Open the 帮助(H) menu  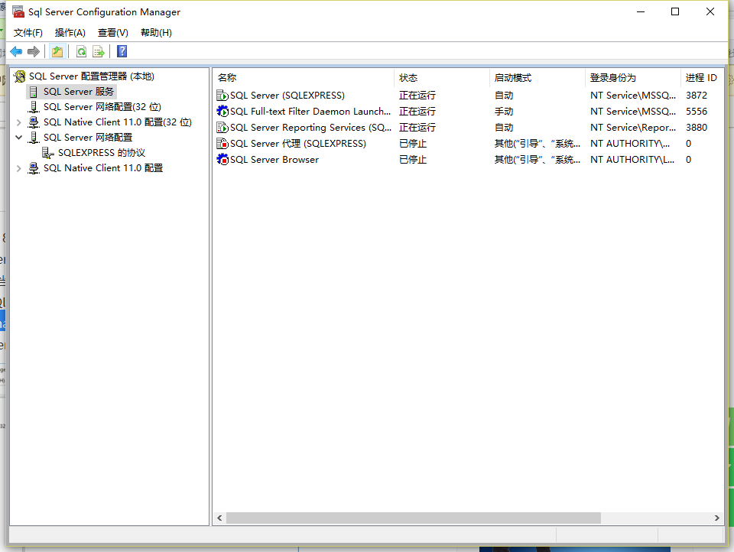pyautogui.click(x=156, y=32)
